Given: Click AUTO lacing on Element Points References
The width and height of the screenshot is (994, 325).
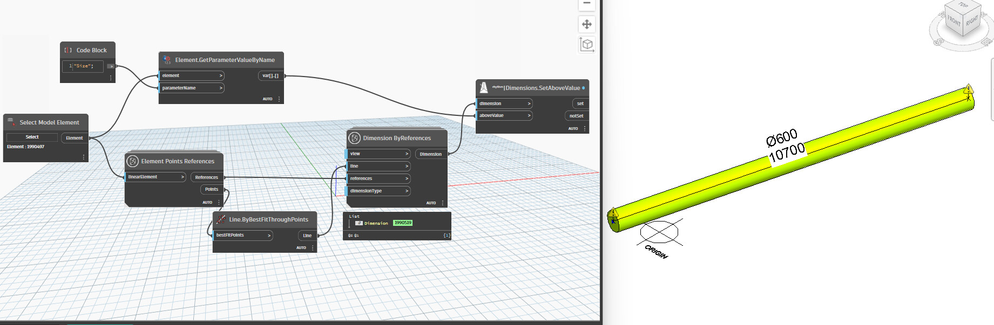Looking at the screenshot, I should pos(207,203).
